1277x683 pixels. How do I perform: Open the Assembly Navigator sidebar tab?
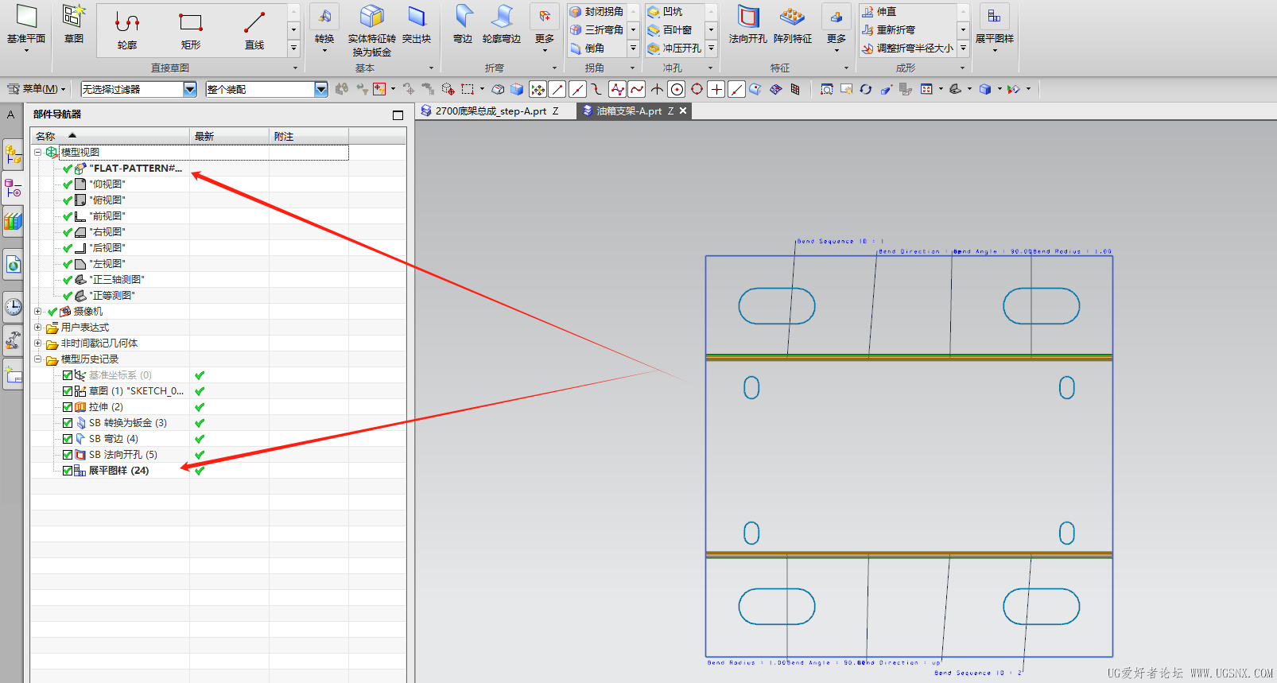pyautogui.click(x=13, y=154)
